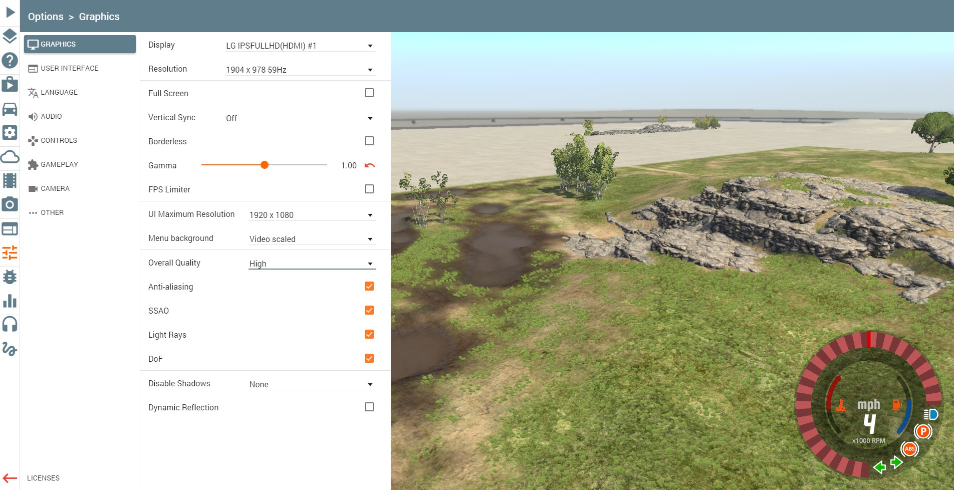
Task: Open the squiggle path icon in sidebar
Action: tap(10, 349)
